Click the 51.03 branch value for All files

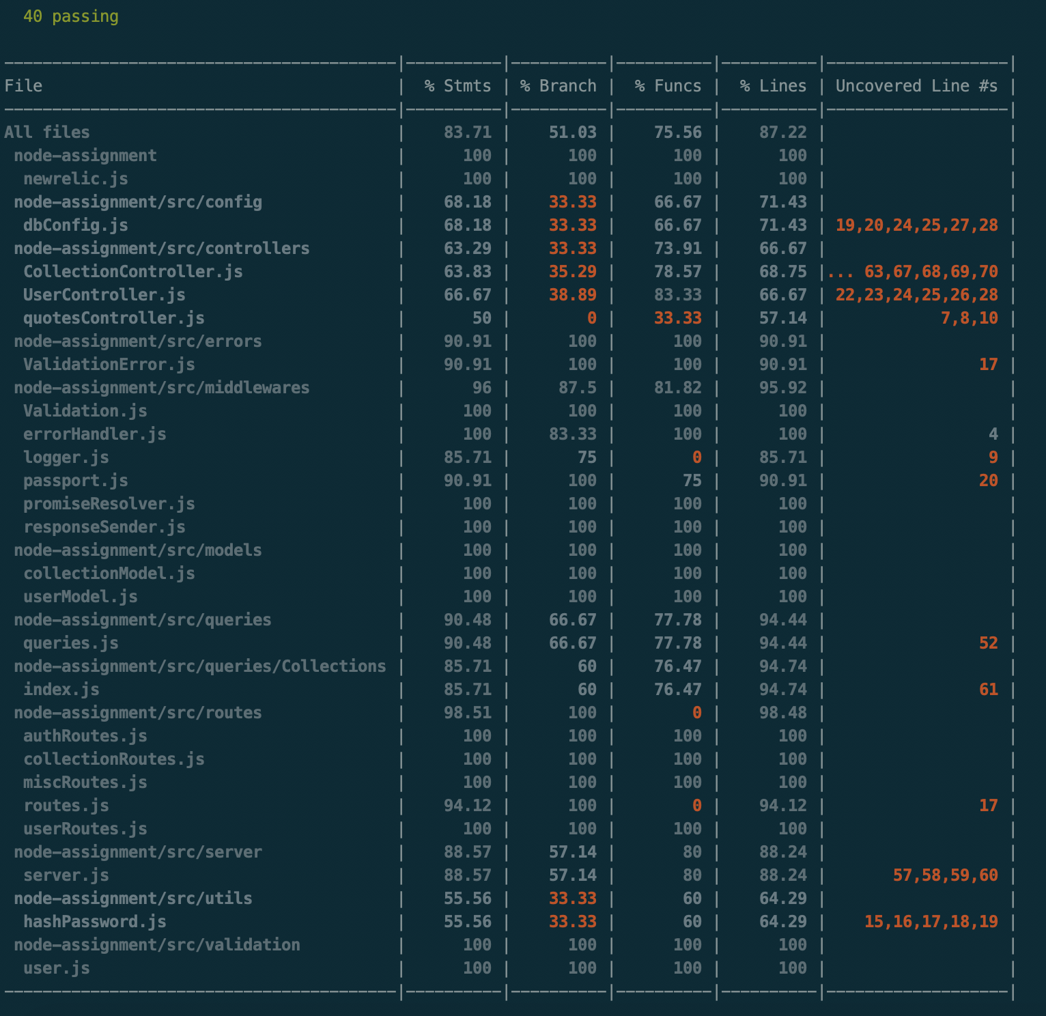[x=573, y=132]
